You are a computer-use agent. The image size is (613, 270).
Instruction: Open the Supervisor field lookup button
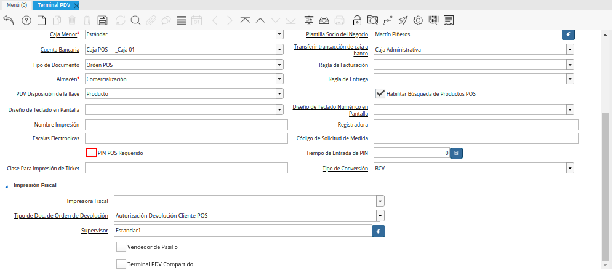(x=379, y=231)
